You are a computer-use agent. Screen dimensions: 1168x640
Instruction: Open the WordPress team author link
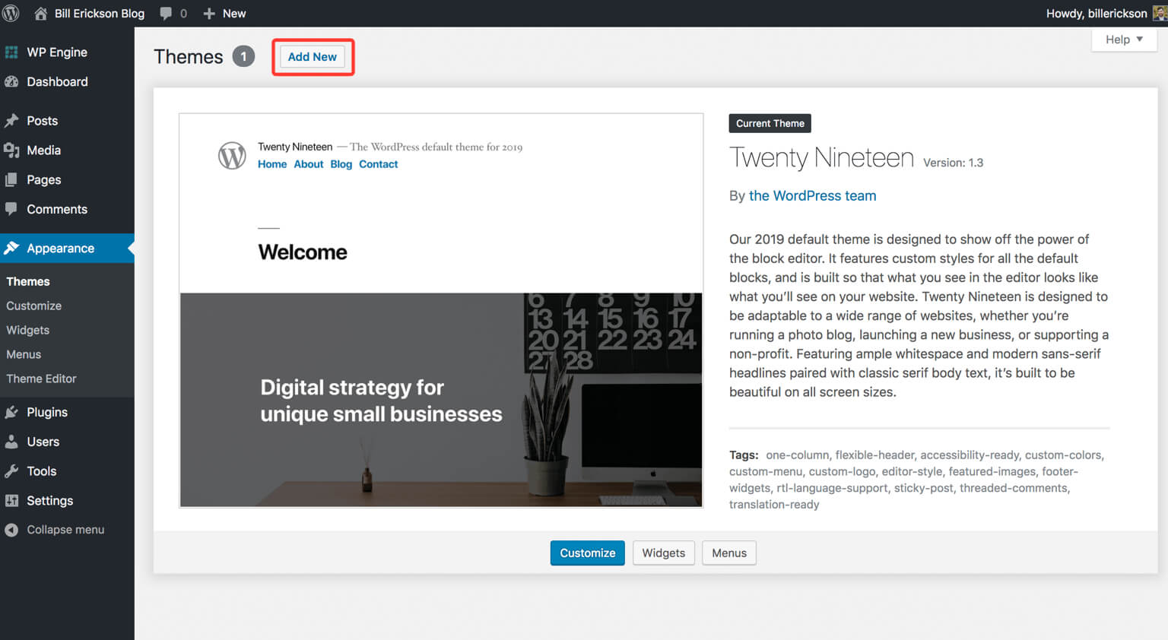812,196
